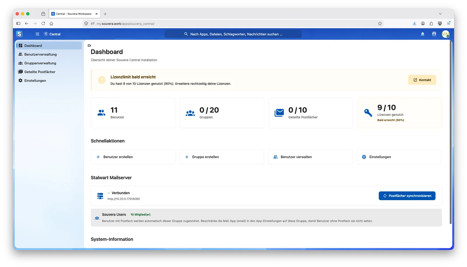Click the mailserver status icon
467x267 pixels.
tap(100, 196)
